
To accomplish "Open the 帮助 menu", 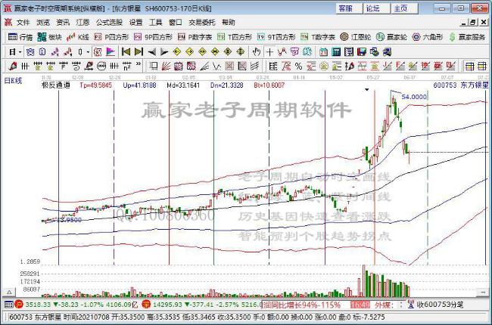I will (x=229, y=23).
